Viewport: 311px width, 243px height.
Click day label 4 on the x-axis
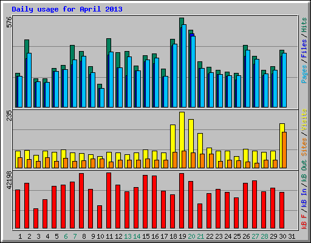pos(47,236)
